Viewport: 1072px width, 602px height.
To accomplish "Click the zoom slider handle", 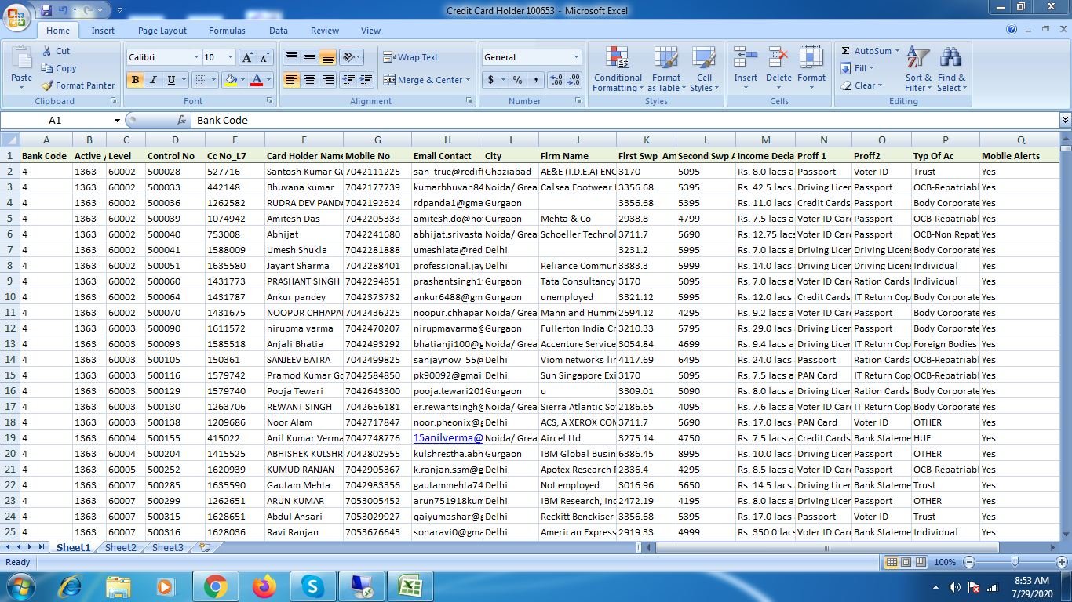I will 1015,562.
